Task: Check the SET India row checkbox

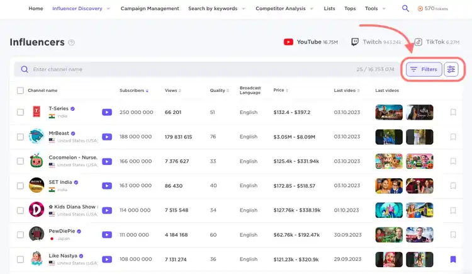Action: coord(20,186)
